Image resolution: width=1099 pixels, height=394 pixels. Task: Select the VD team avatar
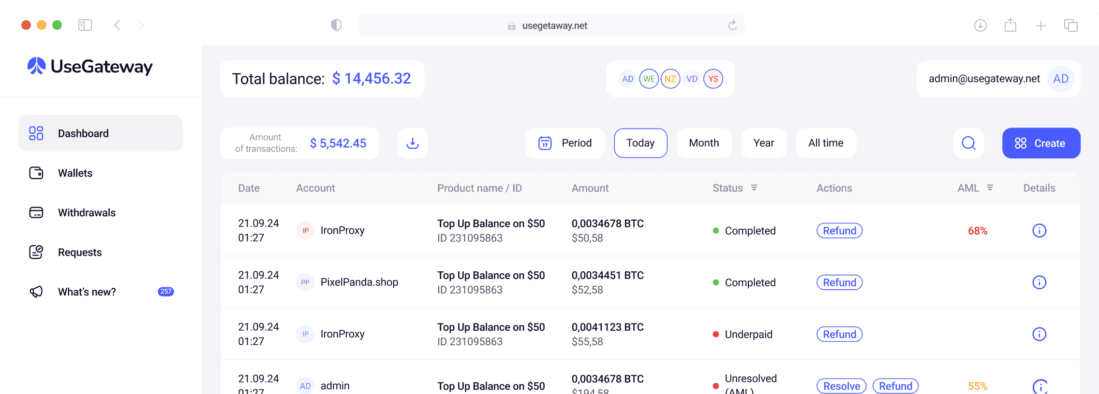pos(692,79)
